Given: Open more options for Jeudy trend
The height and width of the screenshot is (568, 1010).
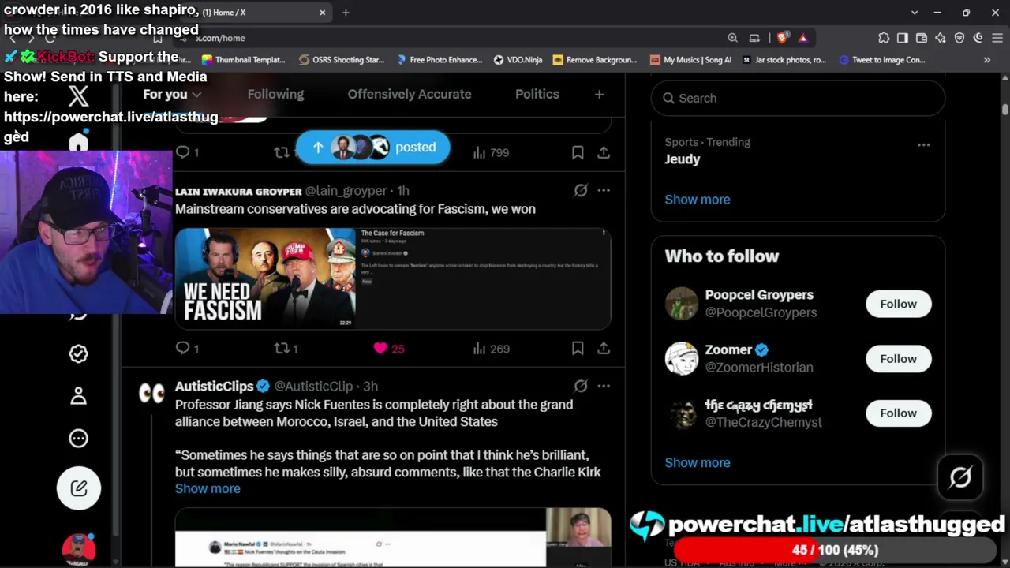Looking at the screenshot, I should pyautogui.click(x=923, y=145).
